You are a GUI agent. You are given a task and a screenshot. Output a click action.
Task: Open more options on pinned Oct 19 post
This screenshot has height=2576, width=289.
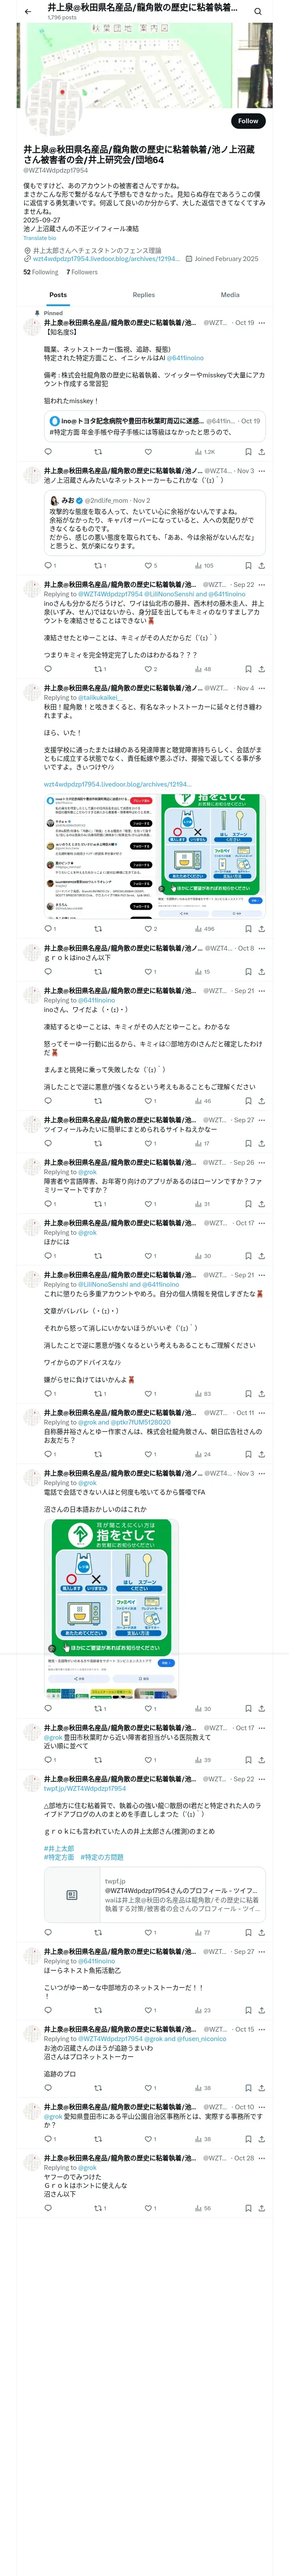pos(262,323)
